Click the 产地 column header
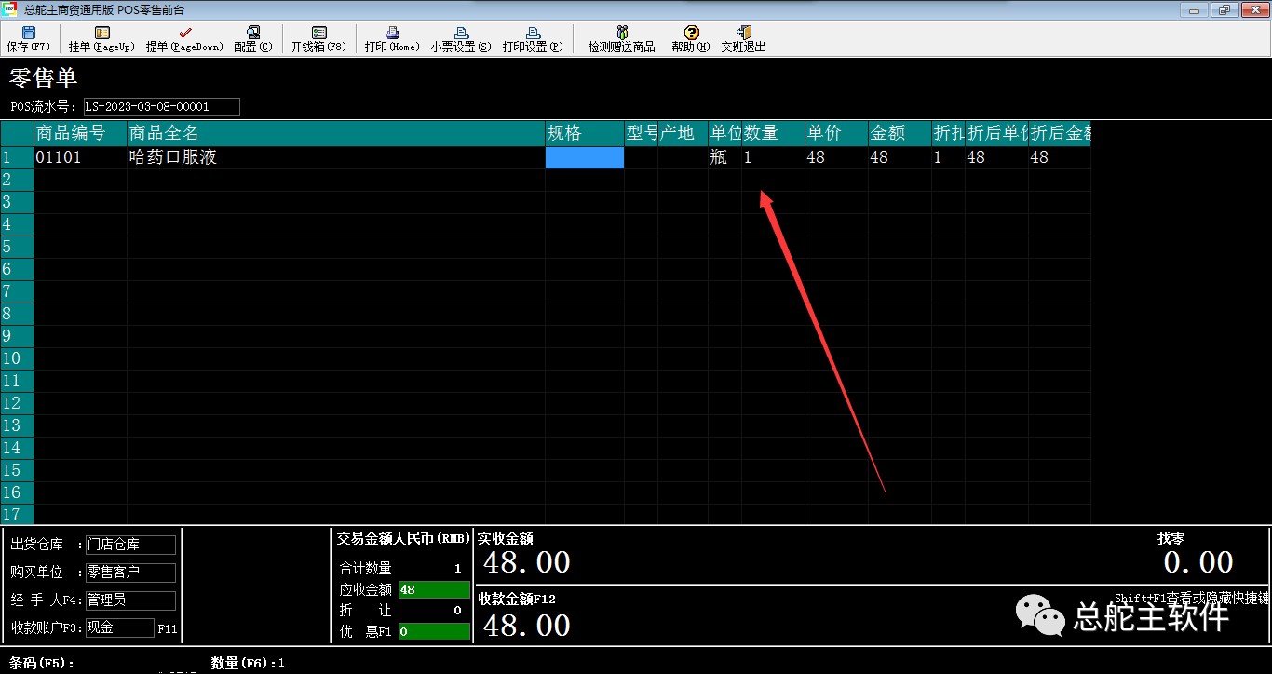This screenshot has width=1272, height=674. [683, 133]
